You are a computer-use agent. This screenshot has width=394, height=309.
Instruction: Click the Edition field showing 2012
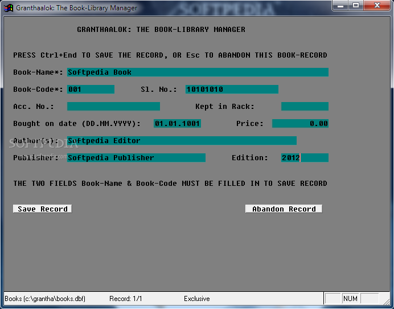[x=305, y=158]
